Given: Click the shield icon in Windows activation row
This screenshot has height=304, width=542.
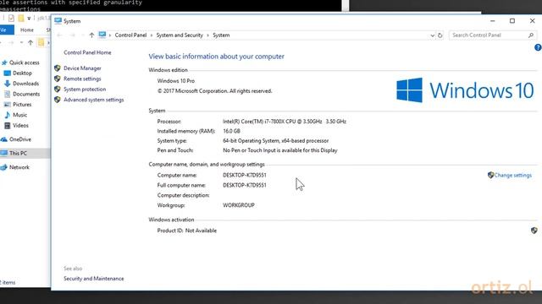Looking at the screenshot, I should click(x=534, y=231).
